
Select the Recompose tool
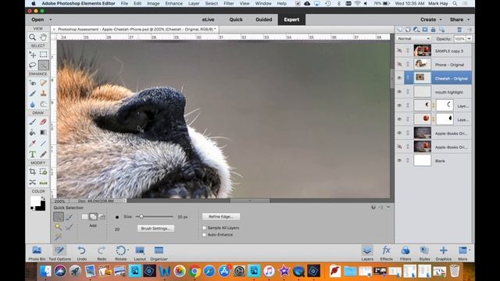(x=44, y=172)
